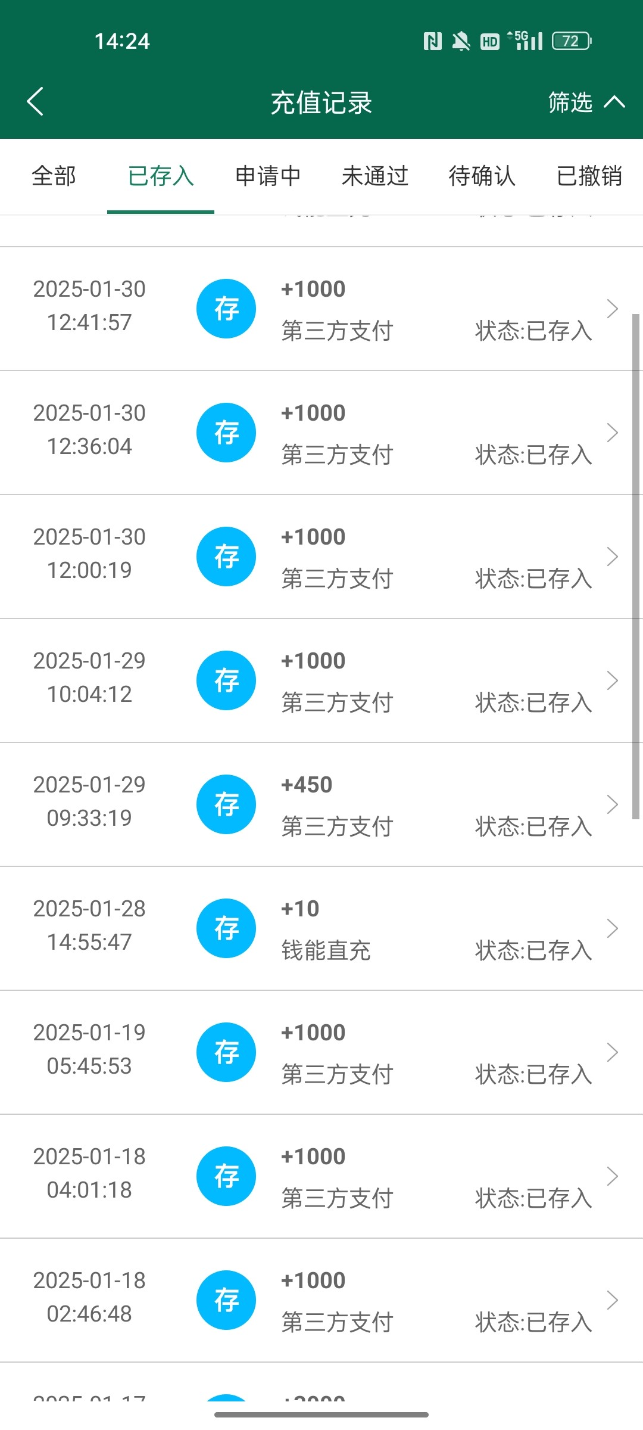Viewport: 643px width, 1430px height.
Task: View the 已撤销 tab
Action: point(589,176)
